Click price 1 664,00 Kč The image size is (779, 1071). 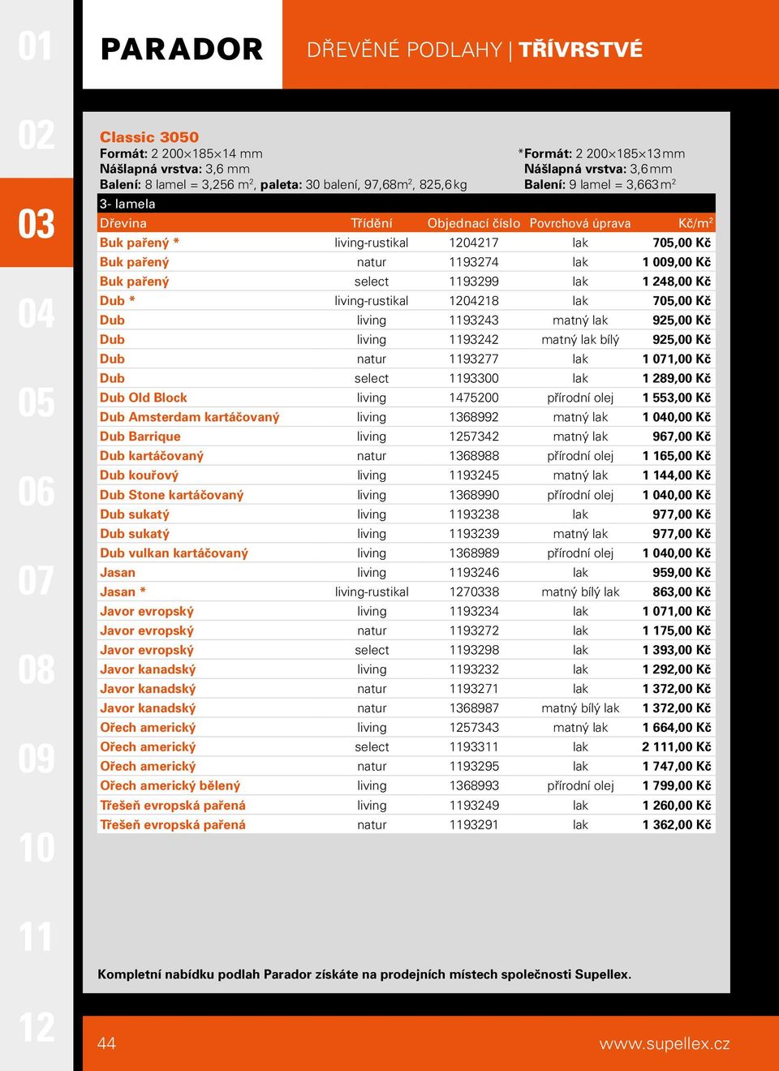coord(677,728)
